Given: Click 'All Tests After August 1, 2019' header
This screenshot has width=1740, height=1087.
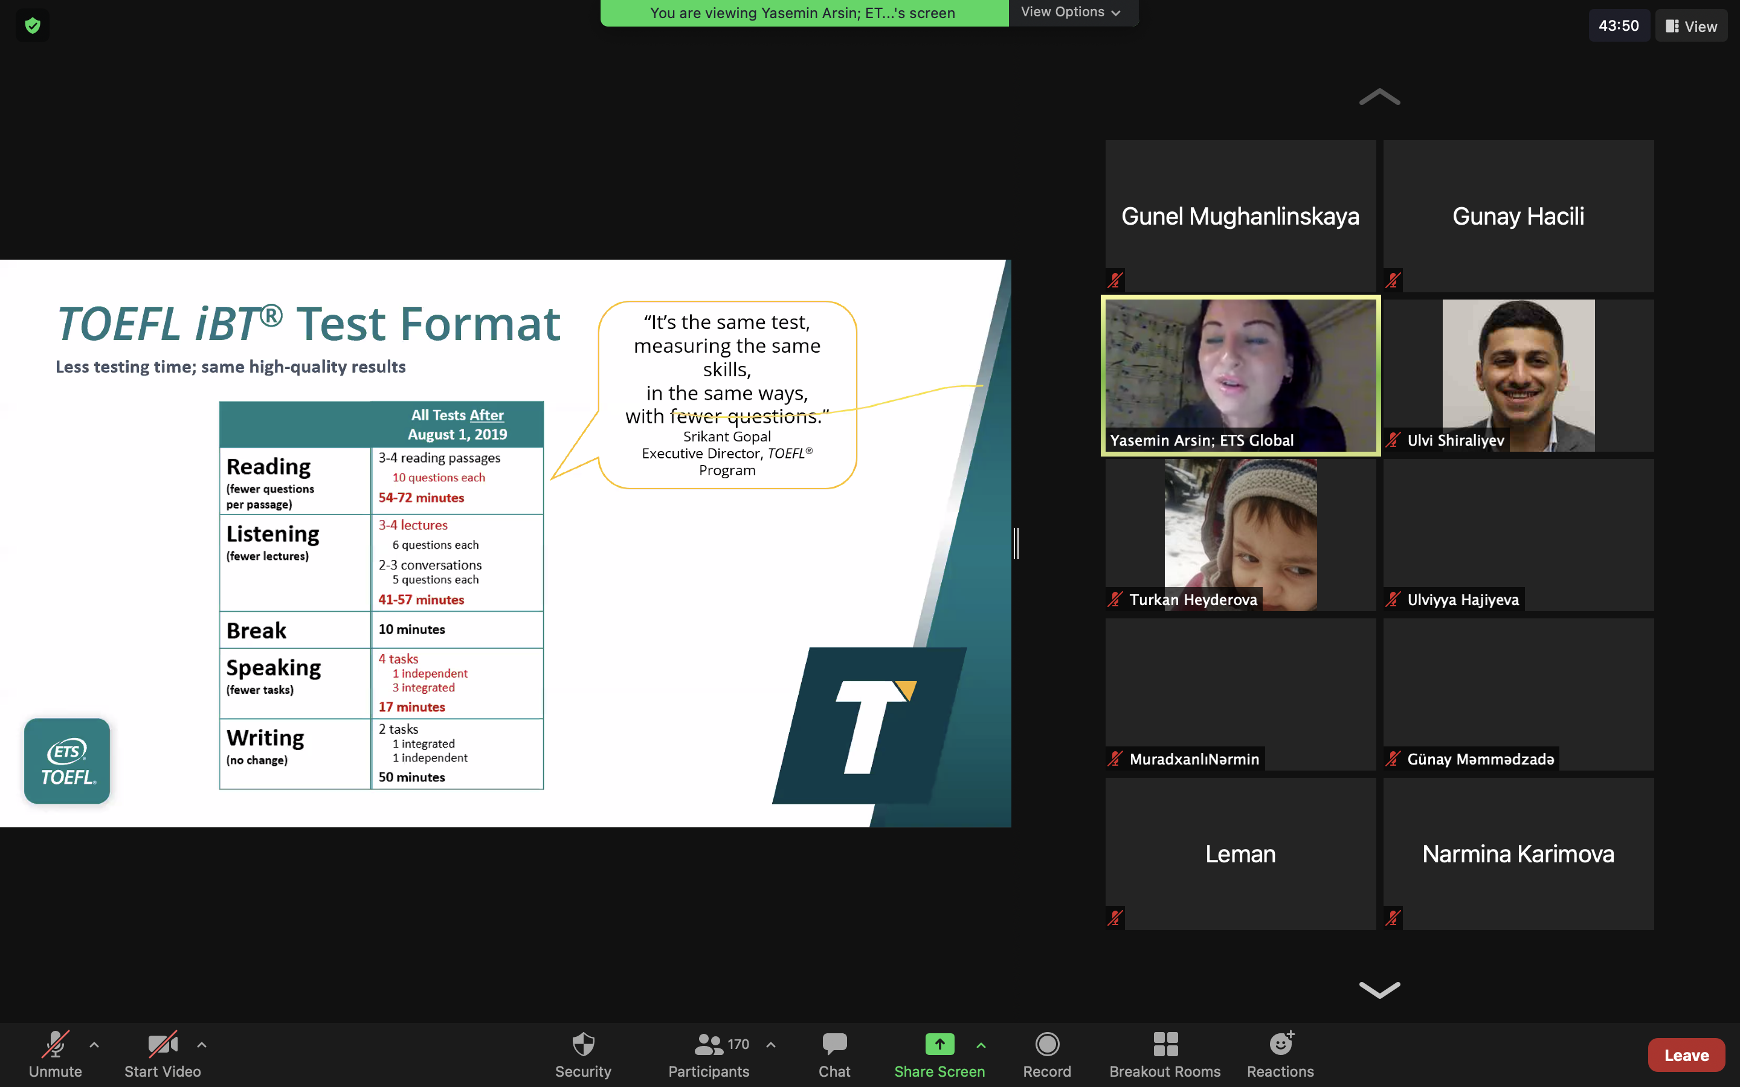Looking at the screenshot, I should [x=457, y=425].
